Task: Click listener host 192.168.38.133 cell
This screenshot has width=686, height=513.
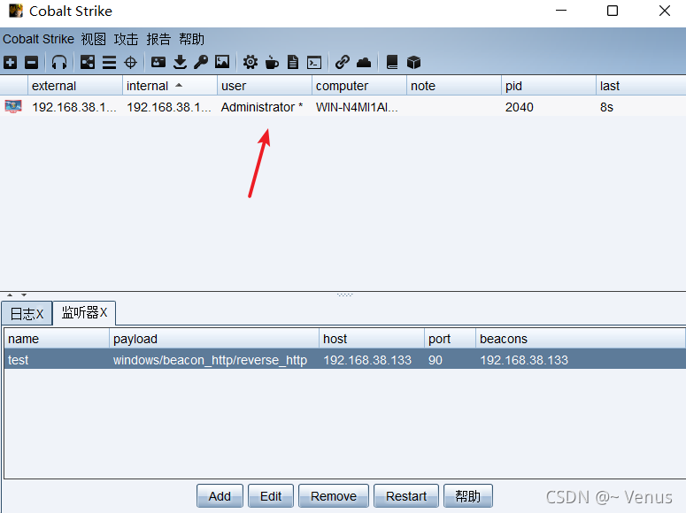Action: point(372,360)
